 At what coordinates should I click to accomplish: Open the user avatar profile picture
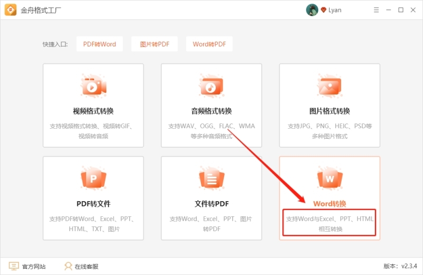point(312,10)
